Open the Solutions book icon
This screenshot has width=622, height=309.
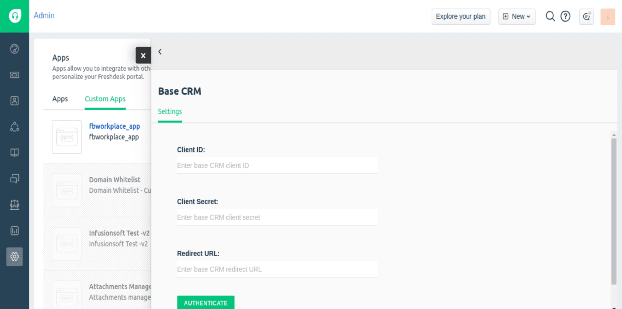[x=15, y=152]
